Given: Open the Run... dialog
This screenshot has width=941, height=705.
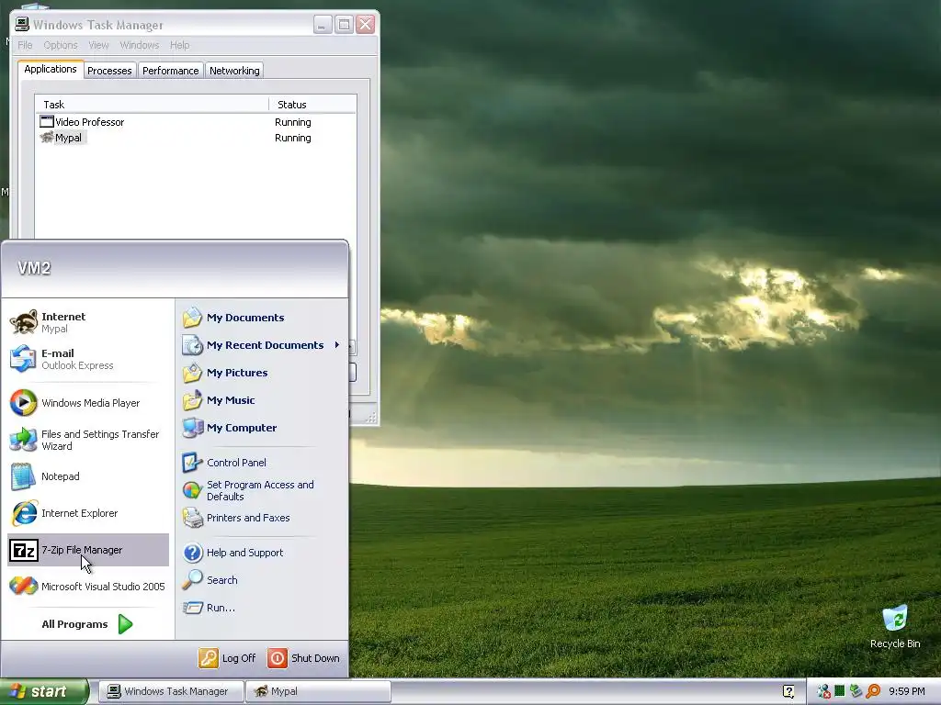Looking at the screenshot, I should point(262,608).
